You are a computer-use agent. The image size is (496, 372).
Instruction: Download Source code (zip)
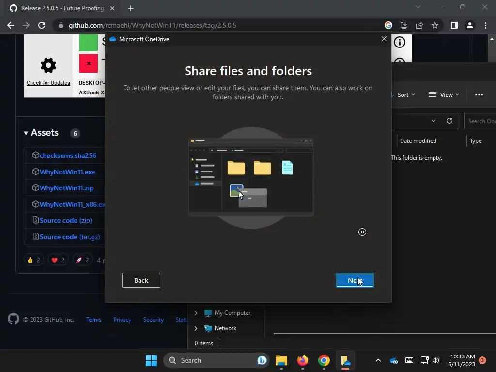point(66,220)
